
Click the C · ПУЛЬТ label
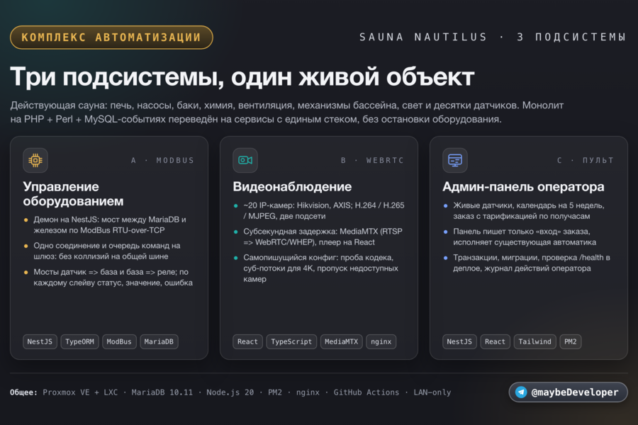(x=585, y=160)
